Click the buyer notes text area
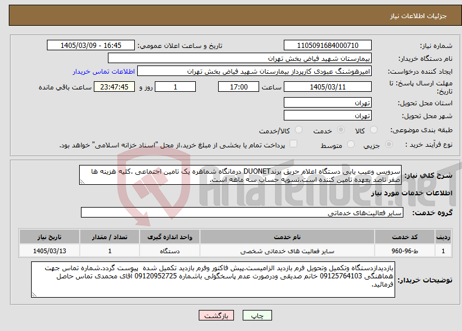This screenshot has height=331, width=462. click(213, 280)
